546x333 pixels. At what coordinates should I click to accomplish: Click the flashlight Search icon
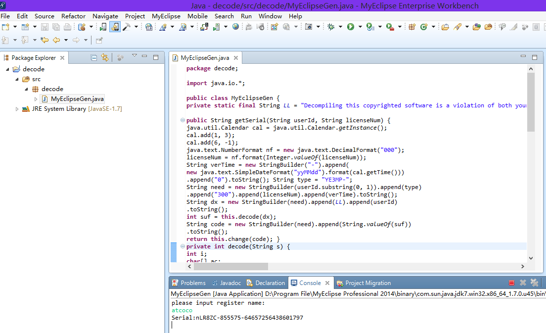point(457,27)
